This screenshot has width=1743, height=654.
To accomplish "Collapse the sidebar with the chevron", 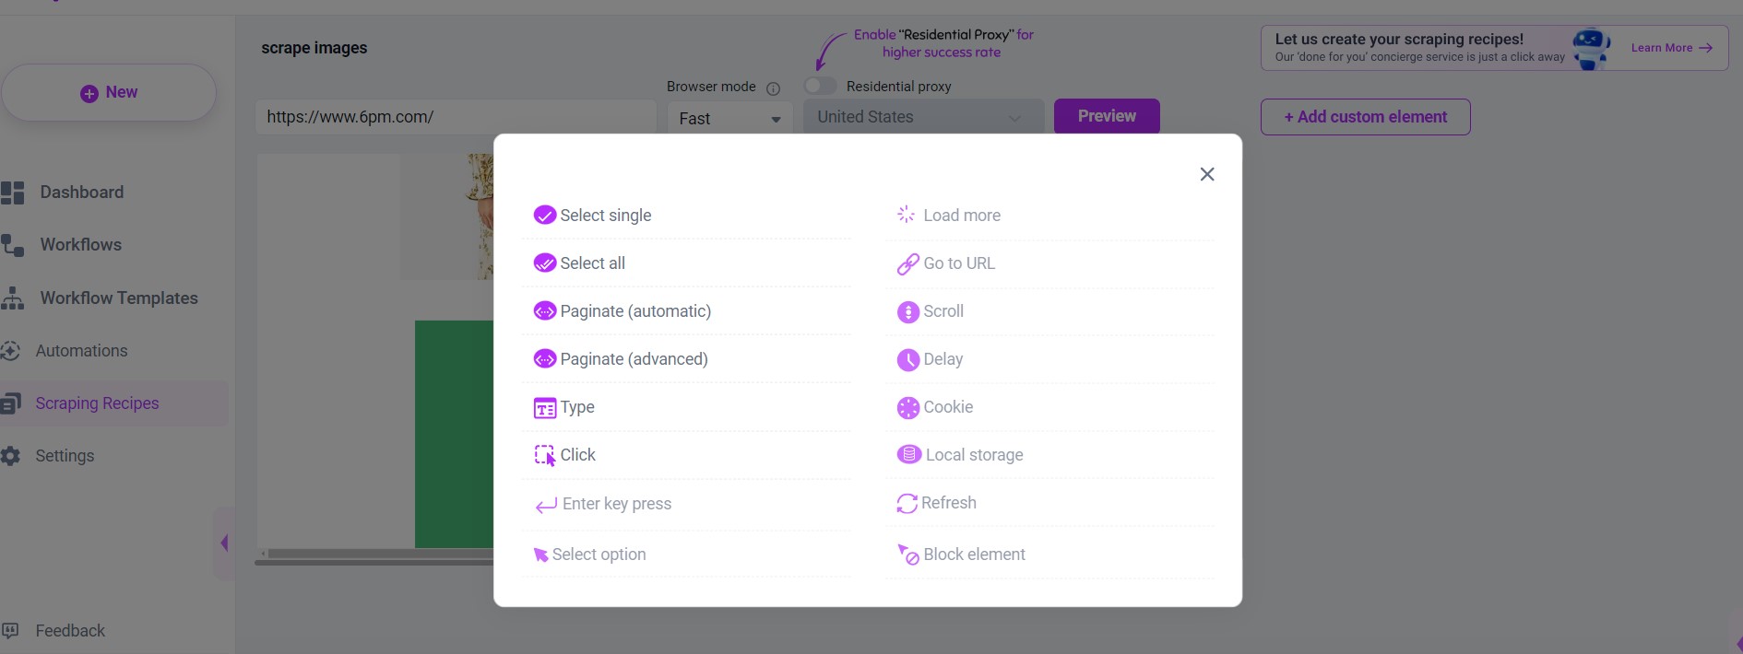I will (x=224, y=543).
